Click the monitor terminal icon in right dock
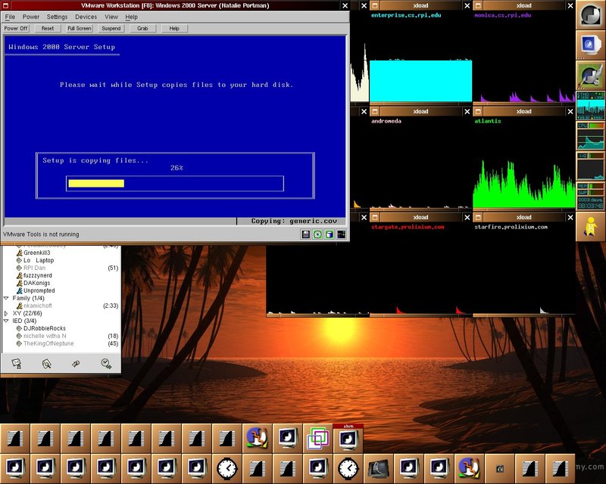 [590, 45]
